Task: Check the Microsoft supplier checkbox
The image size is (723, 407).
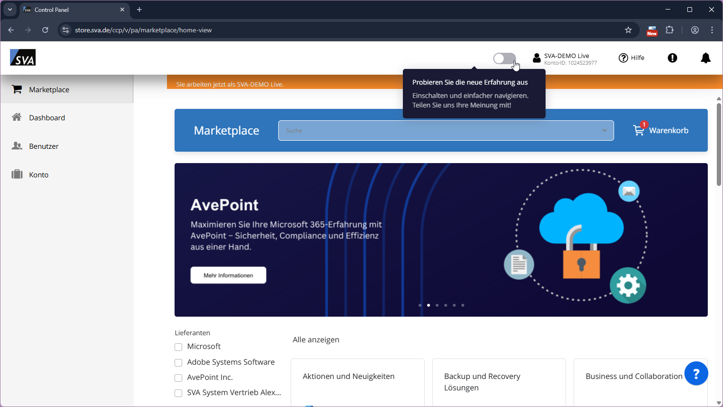Action: coord(178,347)
